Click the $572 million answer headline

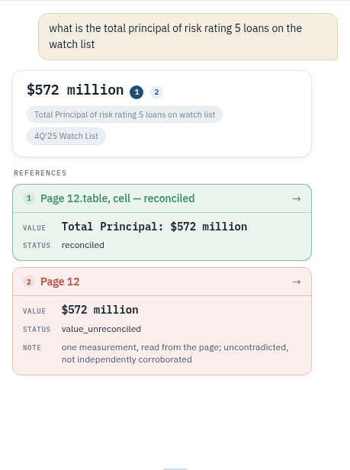(x=75, y=90)
